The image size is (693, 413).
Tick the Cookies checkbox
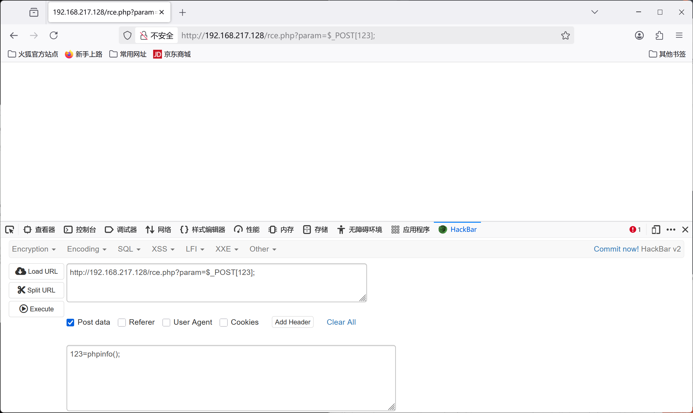coord(224,322)
